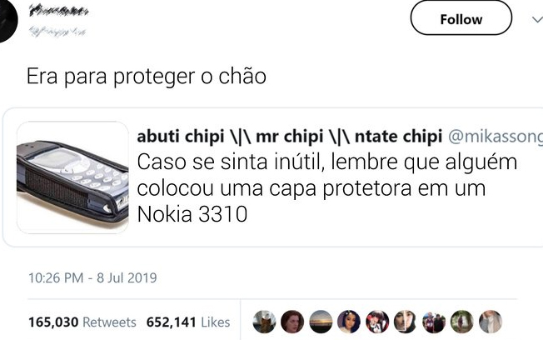543x340 pixels.
Task: Open the last liker avatar, pale image
Action: (491, 322)
